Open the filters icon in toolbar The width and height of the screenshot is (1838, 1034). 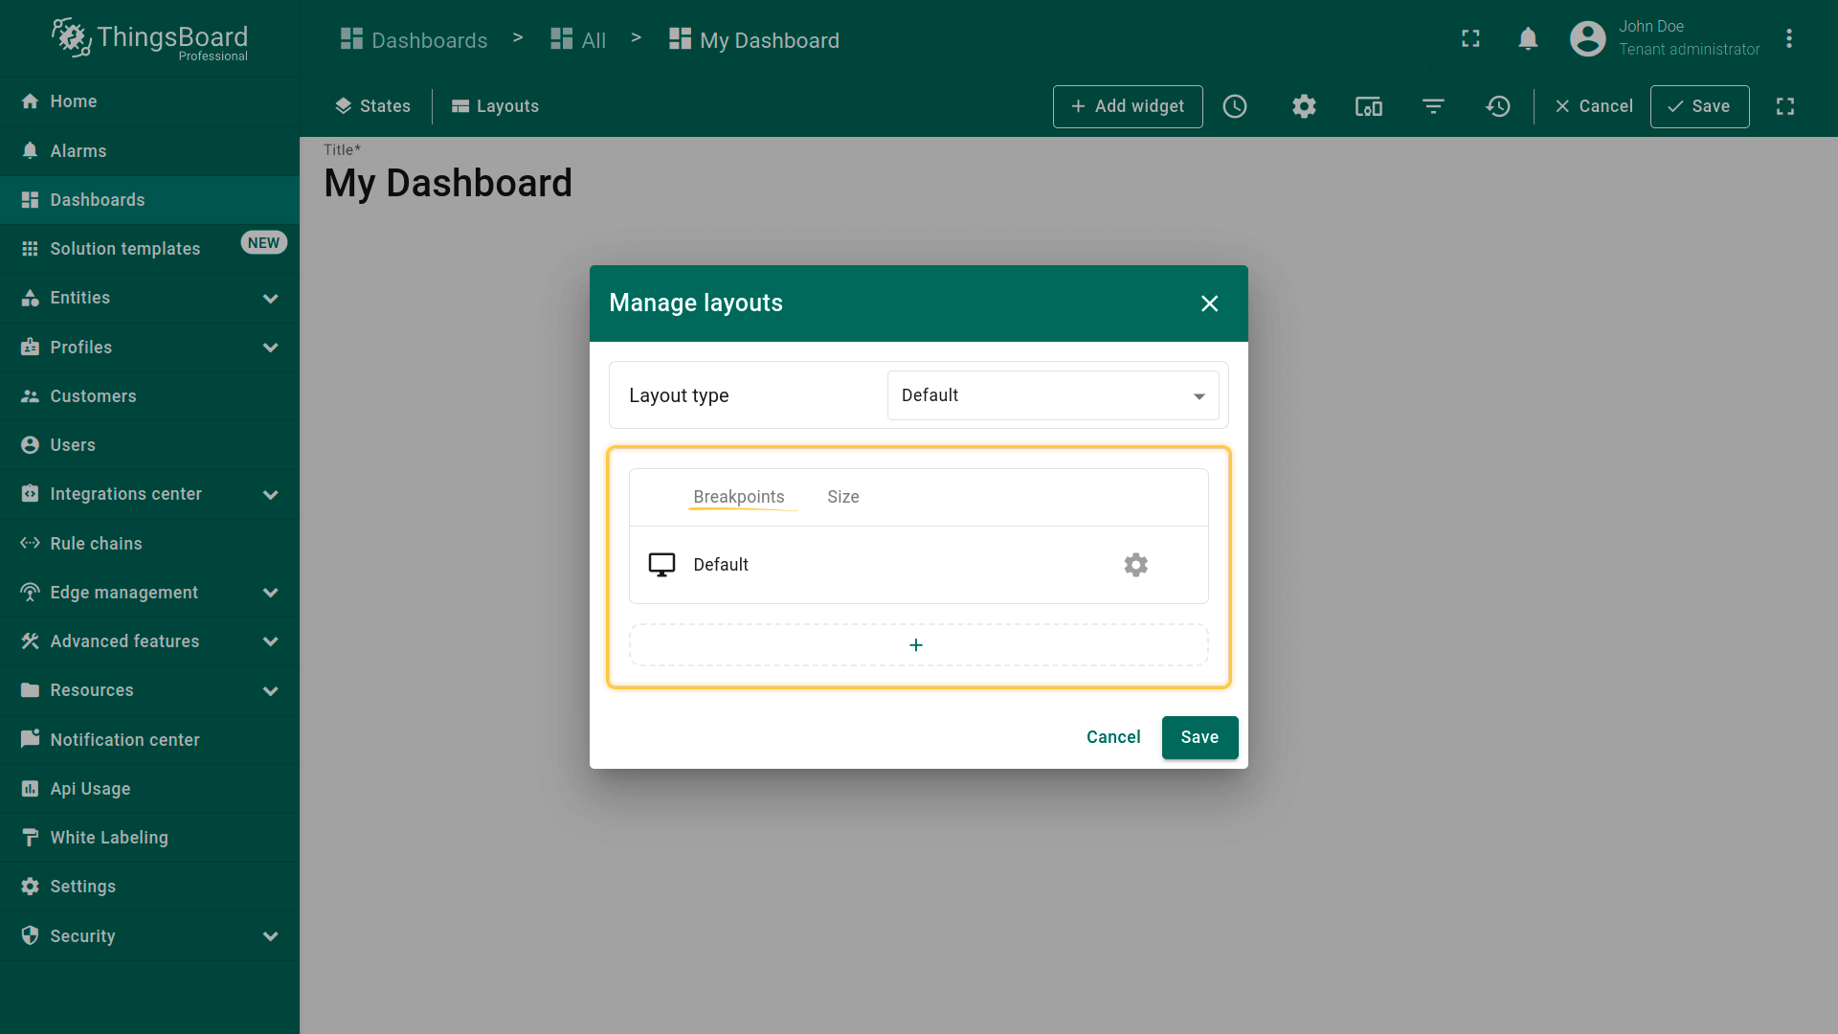(x=1433, y=106)
